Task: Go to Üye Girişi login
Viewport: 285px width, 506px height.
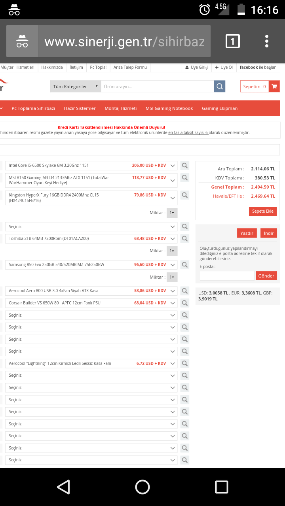Action: click(197, 67)
